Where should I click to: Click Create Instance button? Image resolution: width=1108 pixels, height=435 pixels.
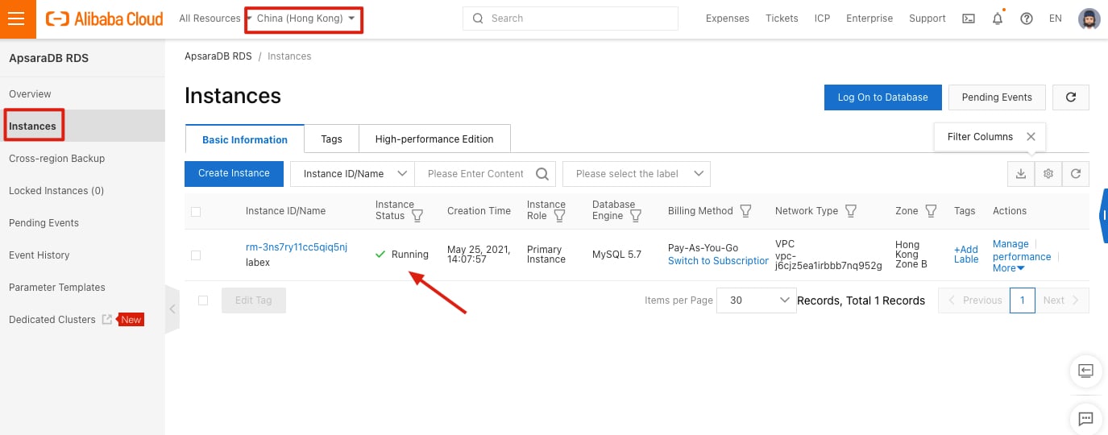(x=234, y=173)
